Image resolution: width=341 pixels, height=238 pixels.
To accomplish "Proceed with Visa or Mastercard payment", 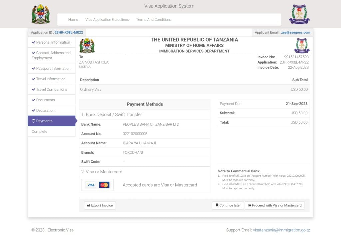I will tap(274, 205).
